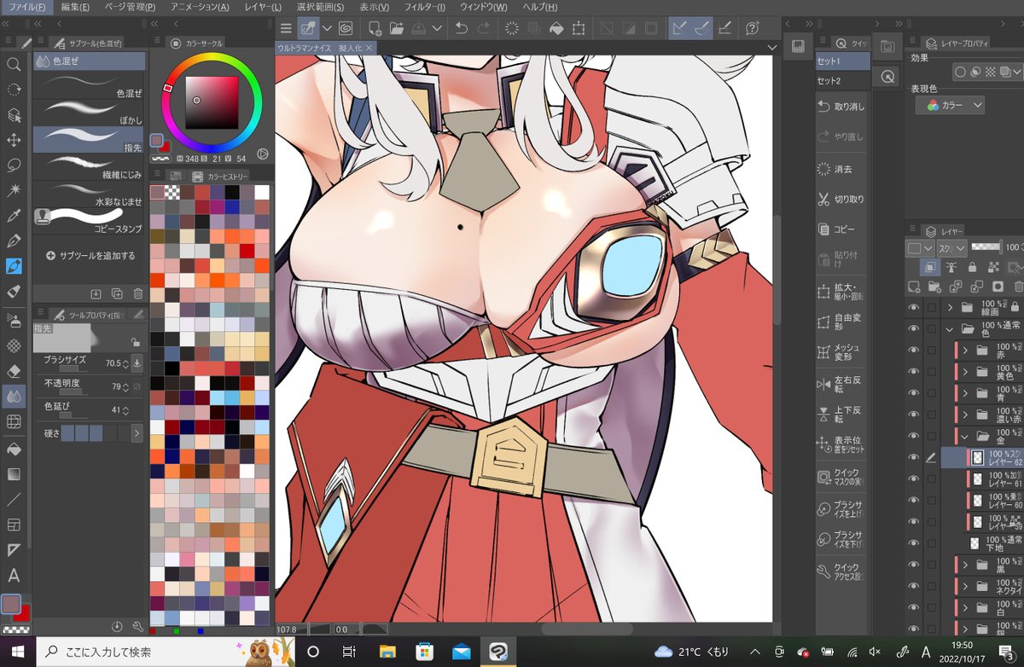Expand the 濃い赤 layer folder
The image size is (1024, 667).
click(965, 415)
